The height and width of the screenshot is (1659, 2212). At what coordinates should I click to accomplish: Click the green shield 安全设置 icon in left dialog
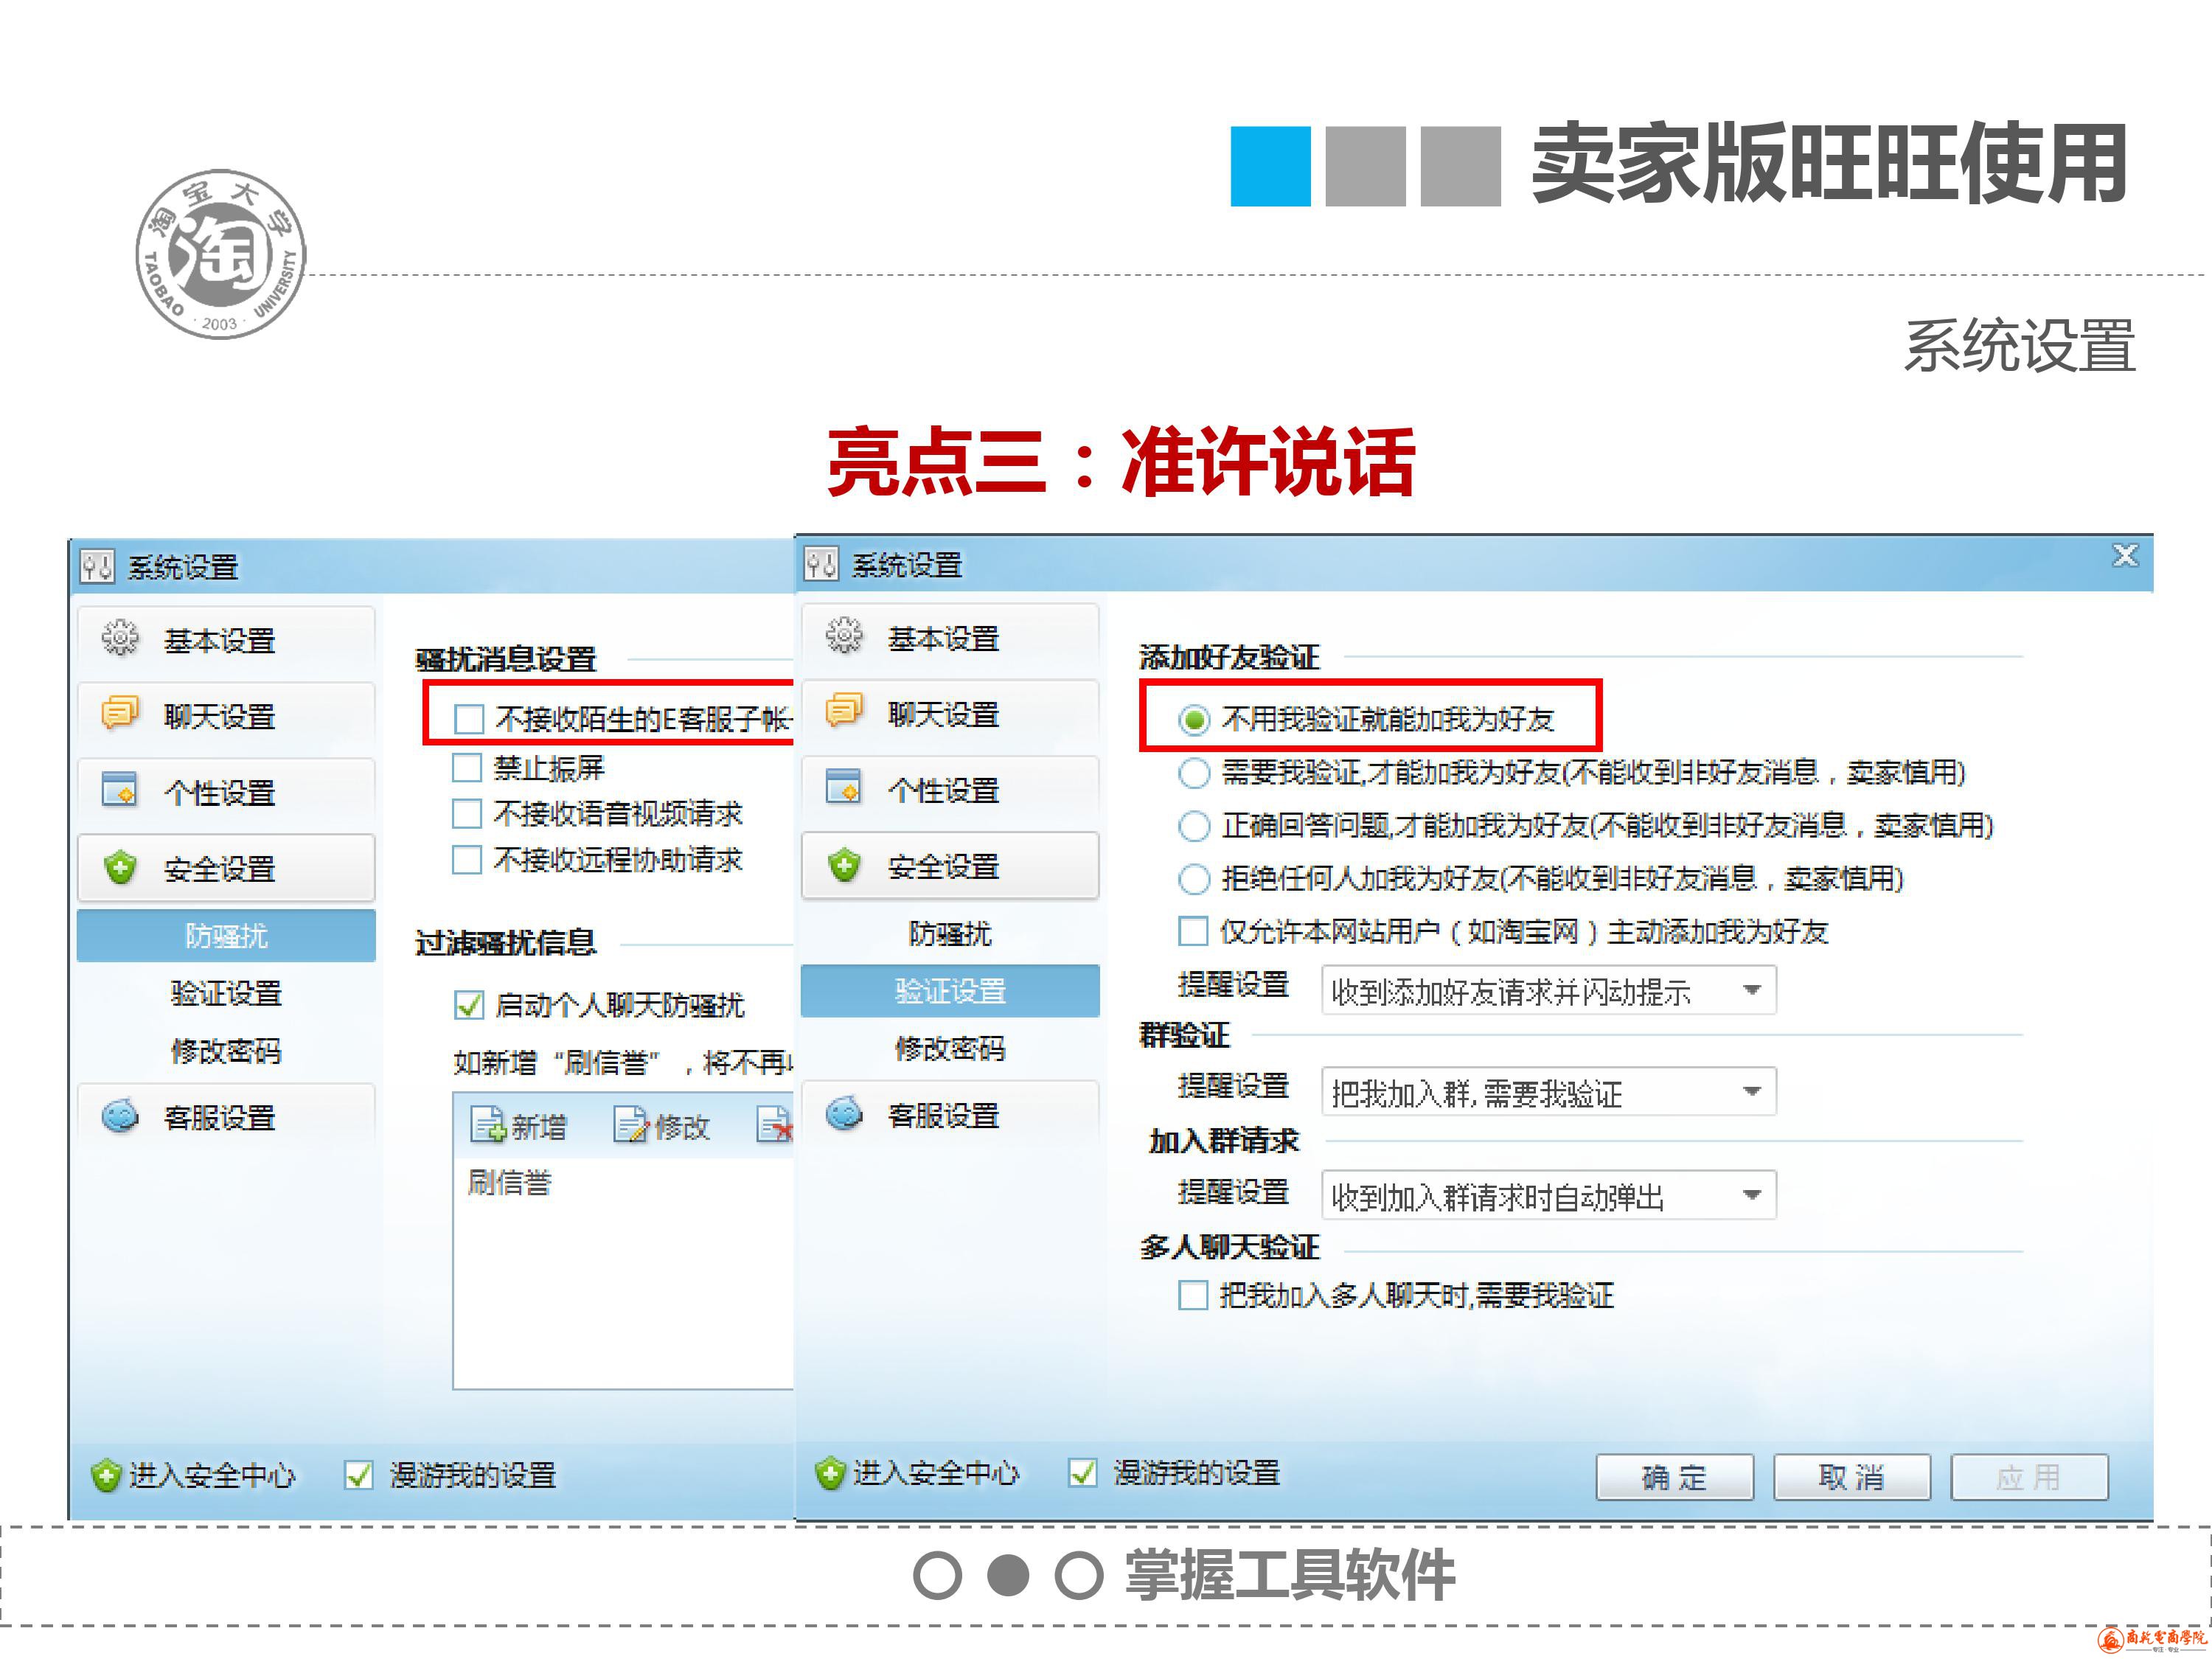[120, 867]
